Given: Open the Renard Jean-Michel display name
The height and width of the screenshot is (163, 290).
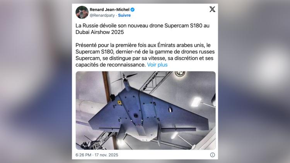Looking at the screenshot, I should 109,10.
